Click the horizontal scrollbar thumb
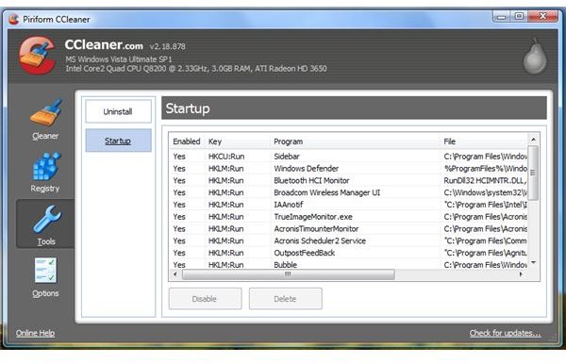The width and height of the screenshot is (566, 364). [288, 274]
